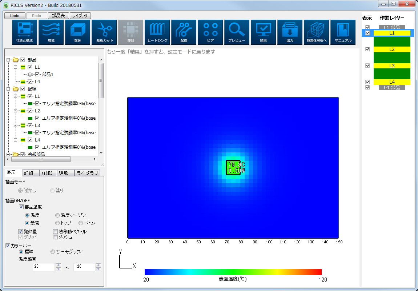Collapse the L1 node under 配線

pyautogui.click(x=16, y=96)
